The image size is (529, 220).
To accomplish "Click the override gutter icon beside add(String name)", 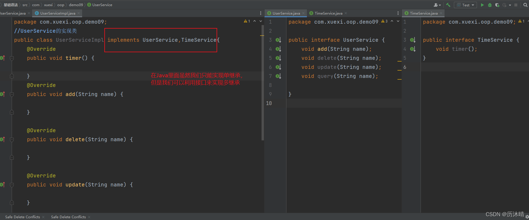I will pos(2,94).
